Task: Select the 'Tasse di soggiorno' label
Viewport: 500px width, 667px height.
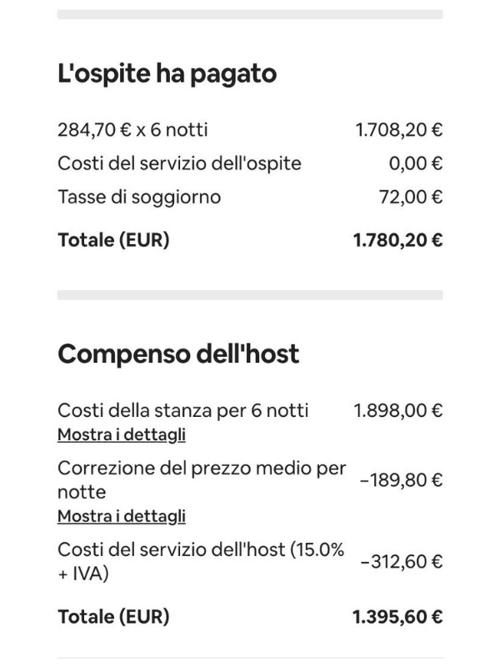Action: click(x=139, y=198)
